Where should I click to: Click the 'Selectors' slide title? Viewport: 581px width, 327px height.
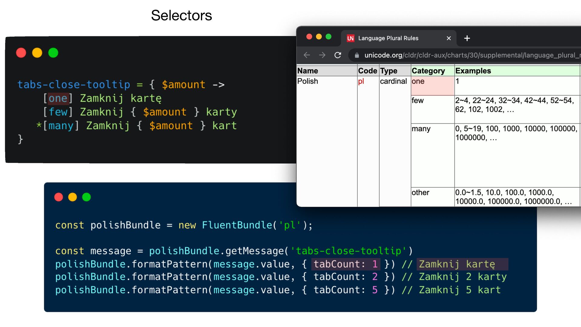click(181, 15)
